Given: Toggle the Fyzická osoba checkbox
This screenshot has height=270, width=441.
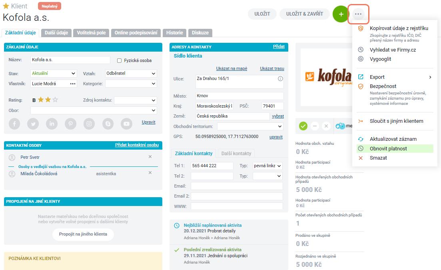Looking at the screenshot, I should (x=119, y=60).
